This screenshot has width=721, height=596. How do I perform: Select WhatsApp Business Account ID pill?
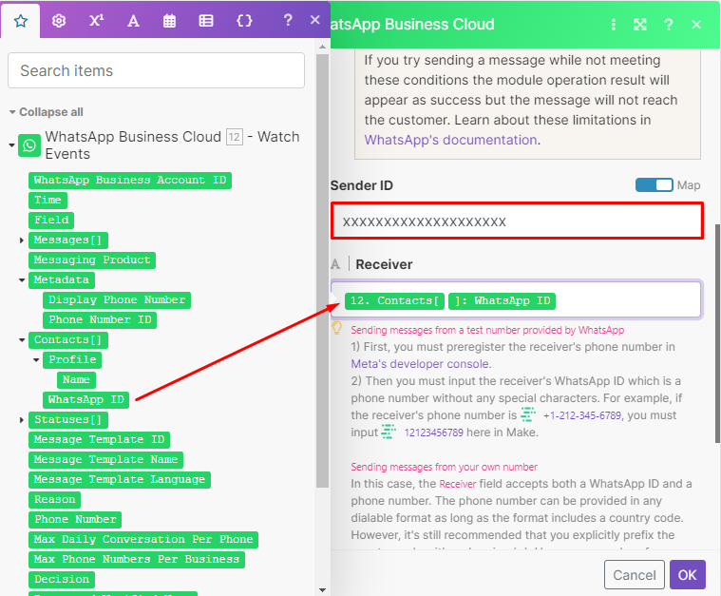[x=130, y=180]
